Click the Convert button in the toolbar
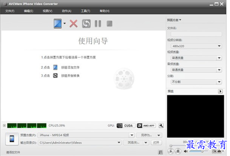230x156 pixels. click(x=86, y=24)
